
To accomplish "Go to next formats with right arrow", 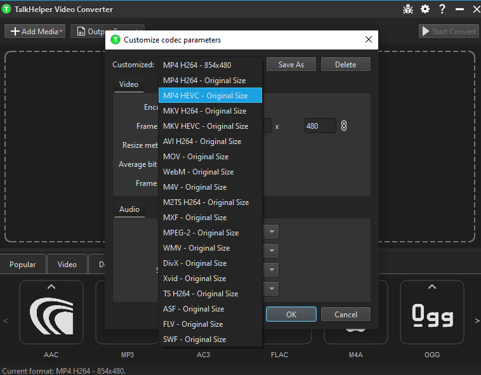I will [477, 320].
